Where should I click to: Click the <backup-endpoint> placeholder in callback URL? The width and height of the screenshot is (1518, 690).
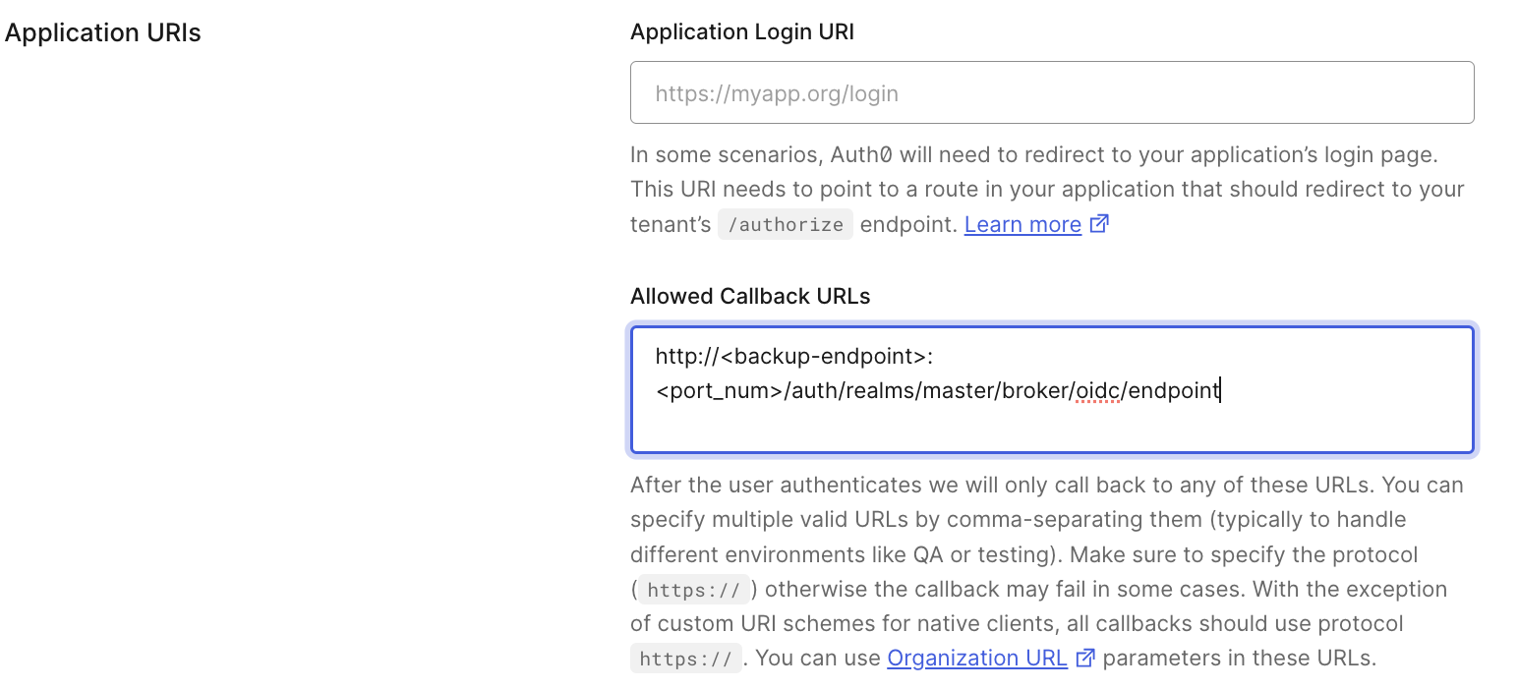tap(822, 356)
